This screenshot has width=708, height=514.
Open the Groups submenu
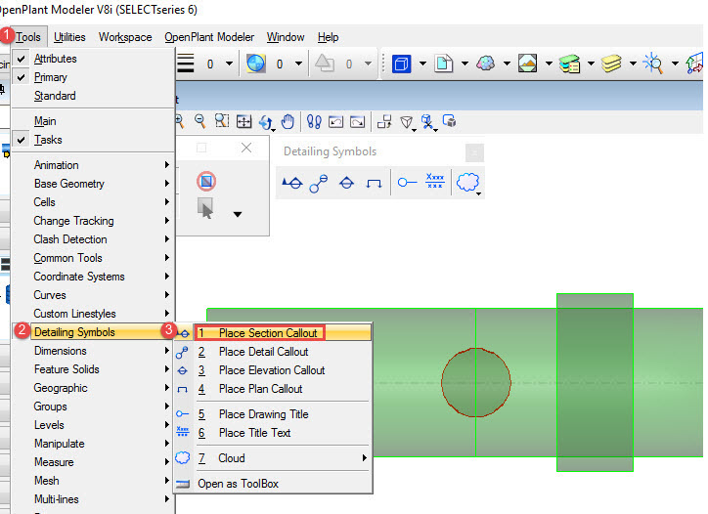coord(93,407)
